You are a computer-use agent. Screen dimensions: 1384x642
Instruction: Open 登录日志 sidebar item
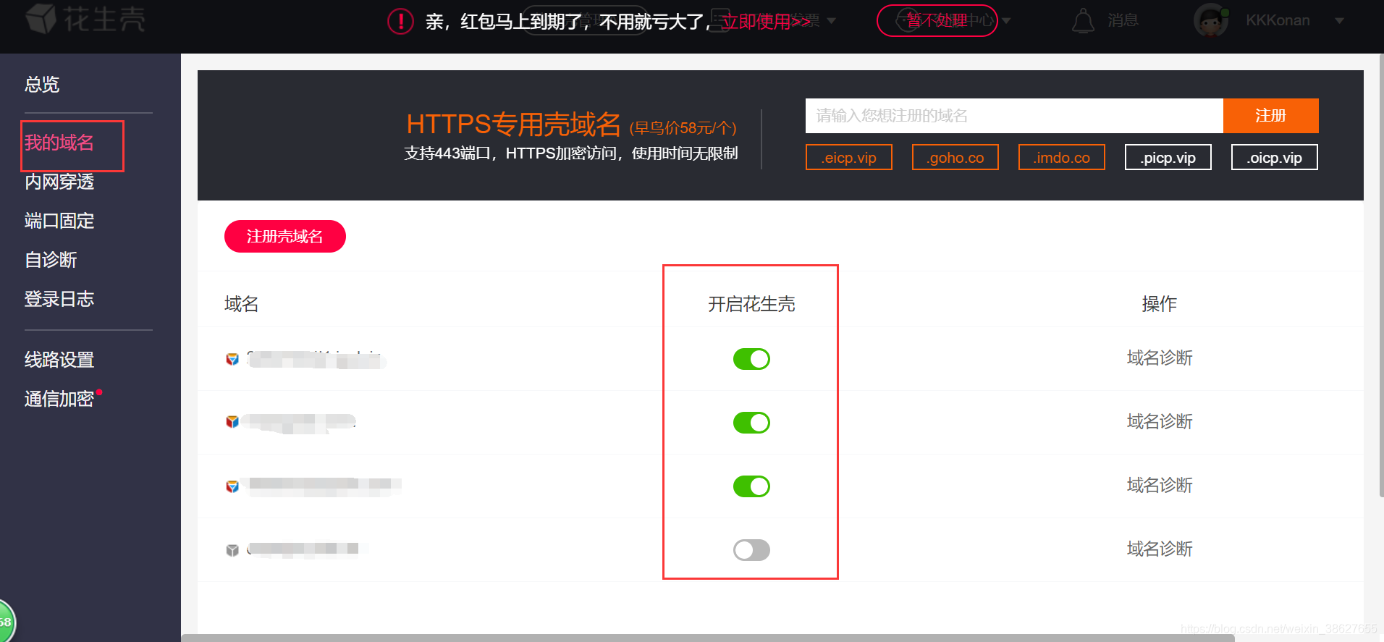[x=59, y=299]
